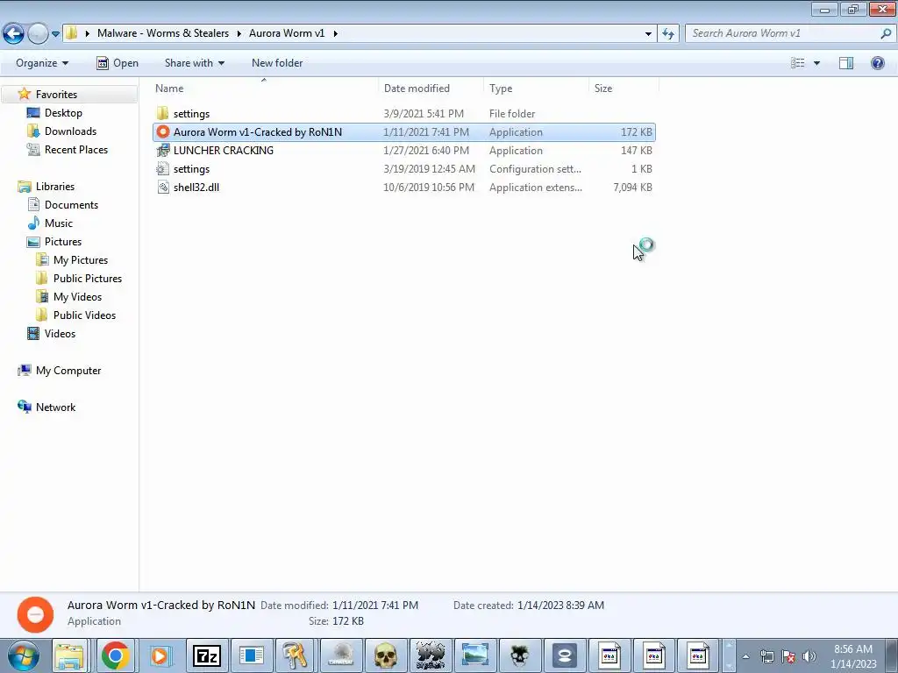
Task: Click the Date modified value in details pane
Action: pos(375,606)
